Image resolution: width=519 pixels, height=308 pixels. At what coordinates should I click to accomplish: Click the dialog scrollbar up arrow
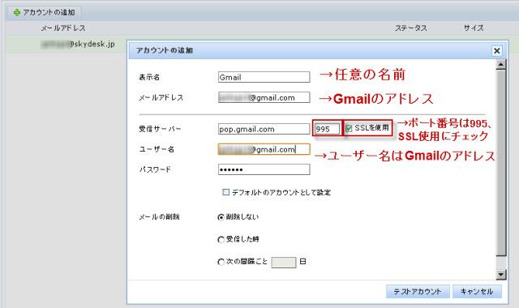pos(501,65)
